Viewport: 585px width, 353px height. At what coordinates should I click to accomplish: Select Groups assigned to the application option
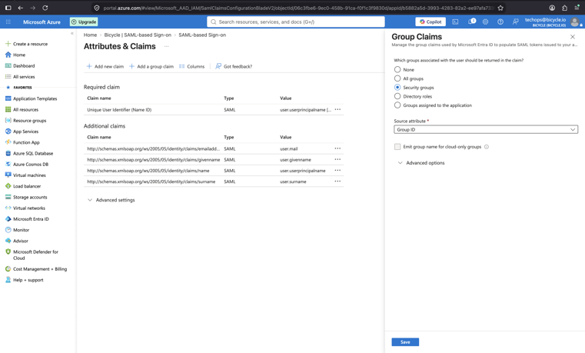pos(397,105)
